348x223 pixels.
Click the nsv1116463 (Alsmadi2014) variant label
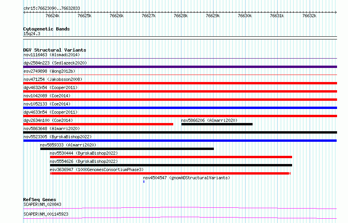point(52,55)
